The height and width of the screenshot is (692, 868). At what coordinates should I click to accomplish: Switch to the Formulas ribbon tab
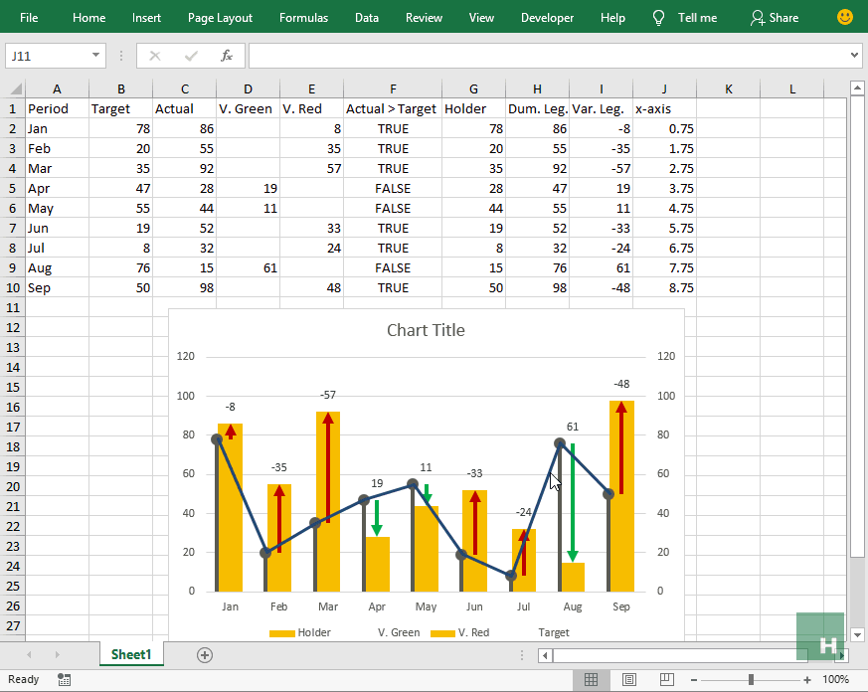point(303,17)
